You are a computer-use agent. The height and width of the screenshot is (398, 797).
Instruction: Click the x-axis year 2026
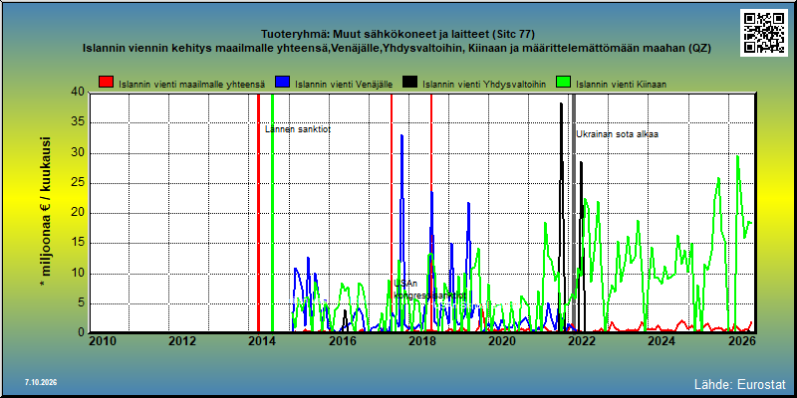click(x=741, y=340)
